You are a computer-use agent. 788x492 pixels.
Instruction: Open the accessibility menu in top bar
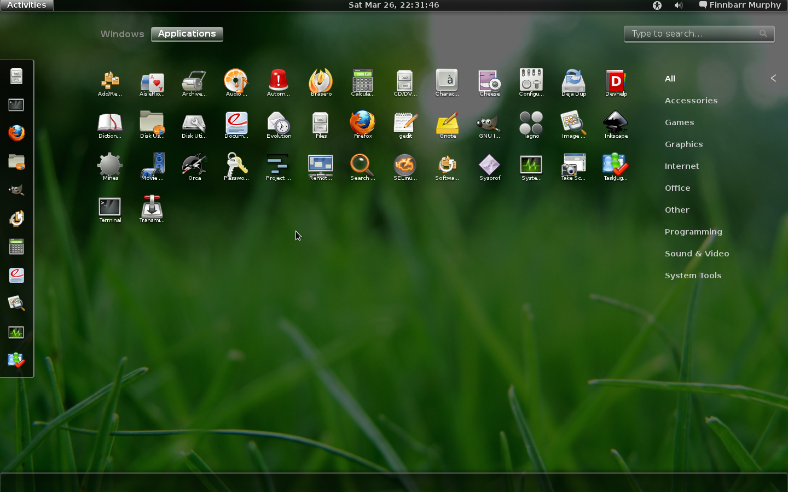tap(657, 5)
